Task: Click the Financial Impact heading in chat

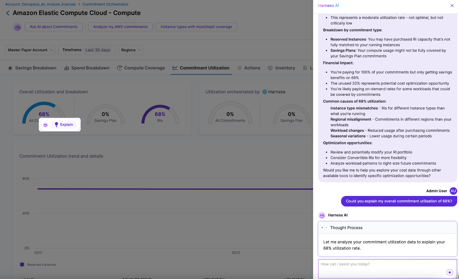Action: 338,63
